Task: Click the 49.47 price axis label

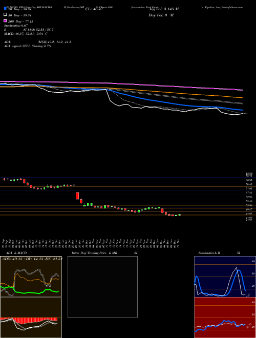Action: tap(249, 209)
